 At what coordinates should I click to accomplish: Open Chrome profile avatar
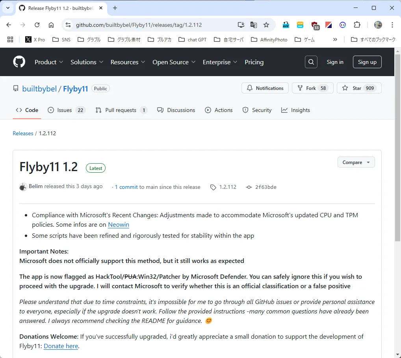(378, 25)
